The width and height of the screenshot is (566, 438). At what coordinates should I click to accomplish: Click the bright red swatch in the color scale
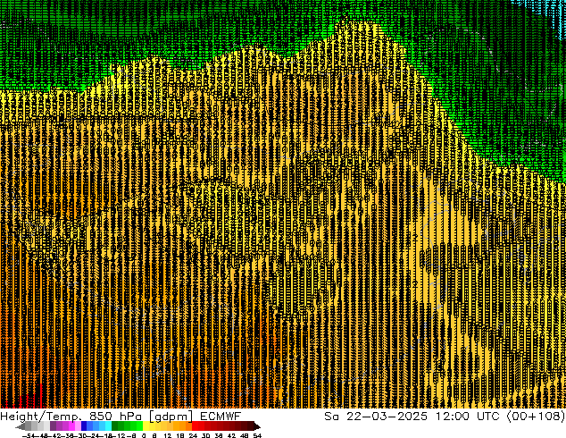pos(195,425)
